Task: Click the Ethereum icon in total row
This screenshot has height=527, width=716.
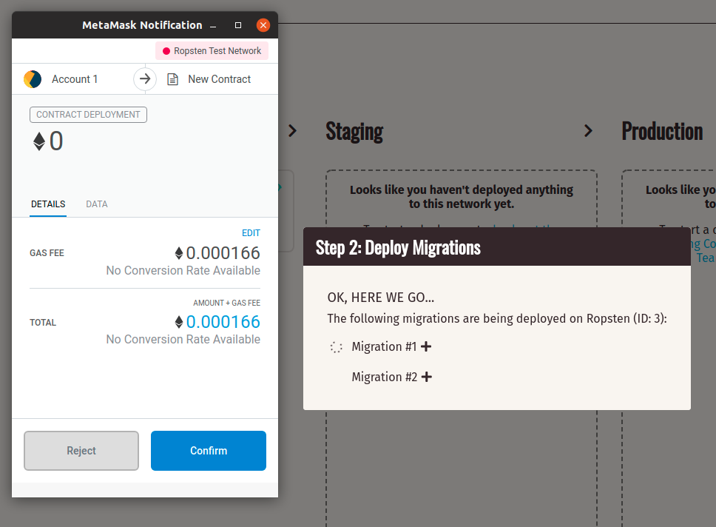Action: [178, 322]
